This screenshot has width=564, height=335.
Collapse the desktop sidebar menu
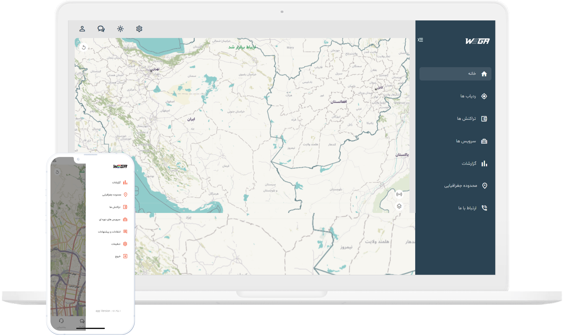tap(420, 40)
